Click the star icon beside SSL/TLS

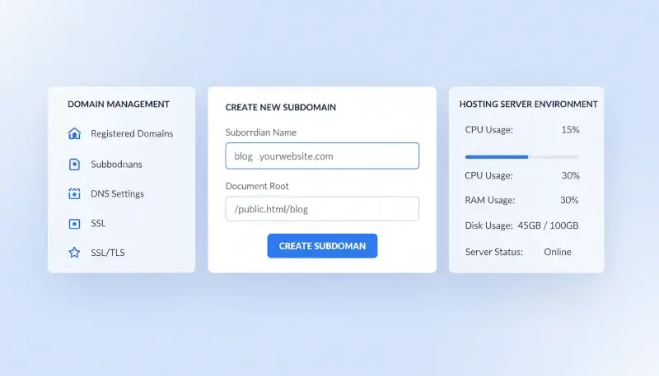coord(74,253)
